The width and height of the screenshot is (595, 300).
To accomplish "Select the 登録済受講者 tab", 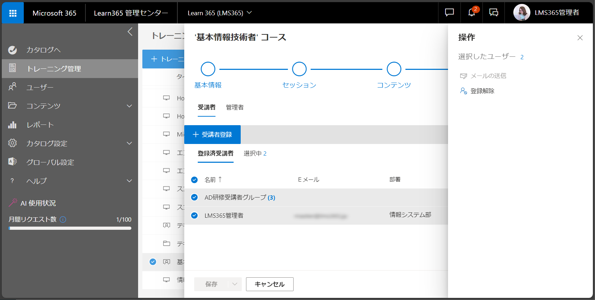I will [x=215, y=154].
